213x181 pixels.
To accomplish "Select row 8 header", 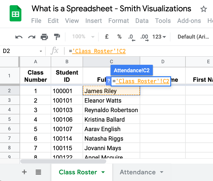I will (x=9, y=148).
